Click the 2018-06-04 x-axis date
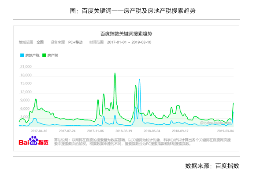Viewport: 260px width, 174px height. tap(152, 131)
